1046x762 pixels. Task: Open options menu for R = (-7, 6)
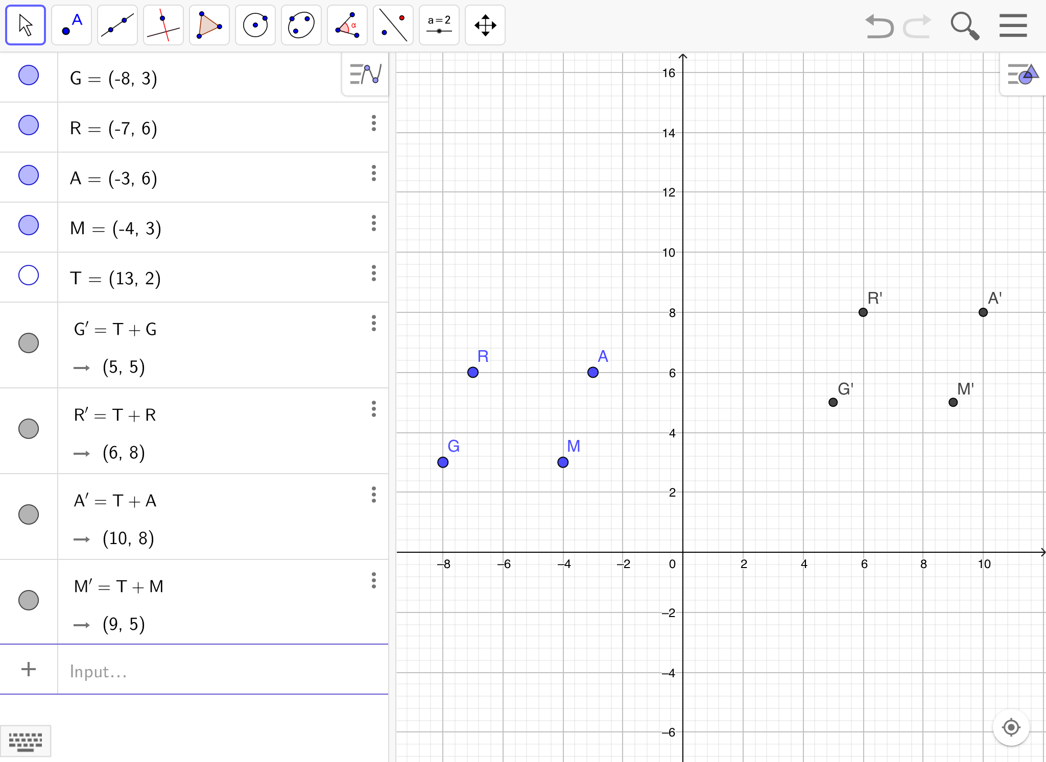pos(374,123)
